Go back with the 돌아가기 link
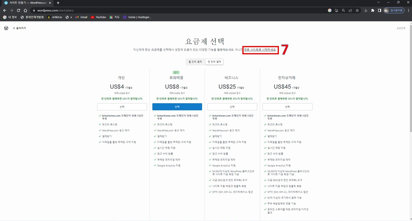 (x=19, y=28)
